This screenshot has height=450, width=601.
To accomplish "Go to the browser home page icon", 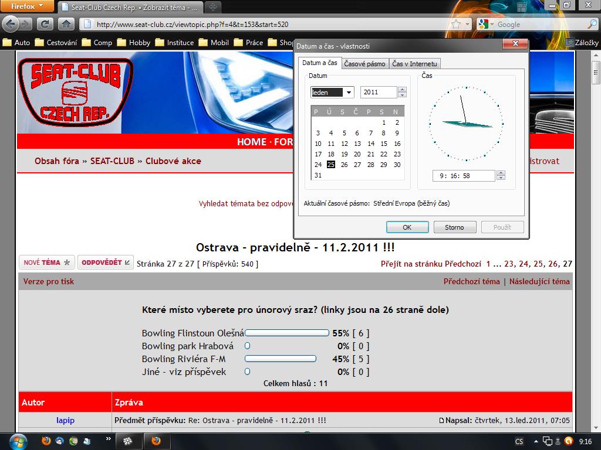I will [x=66, y=24].
